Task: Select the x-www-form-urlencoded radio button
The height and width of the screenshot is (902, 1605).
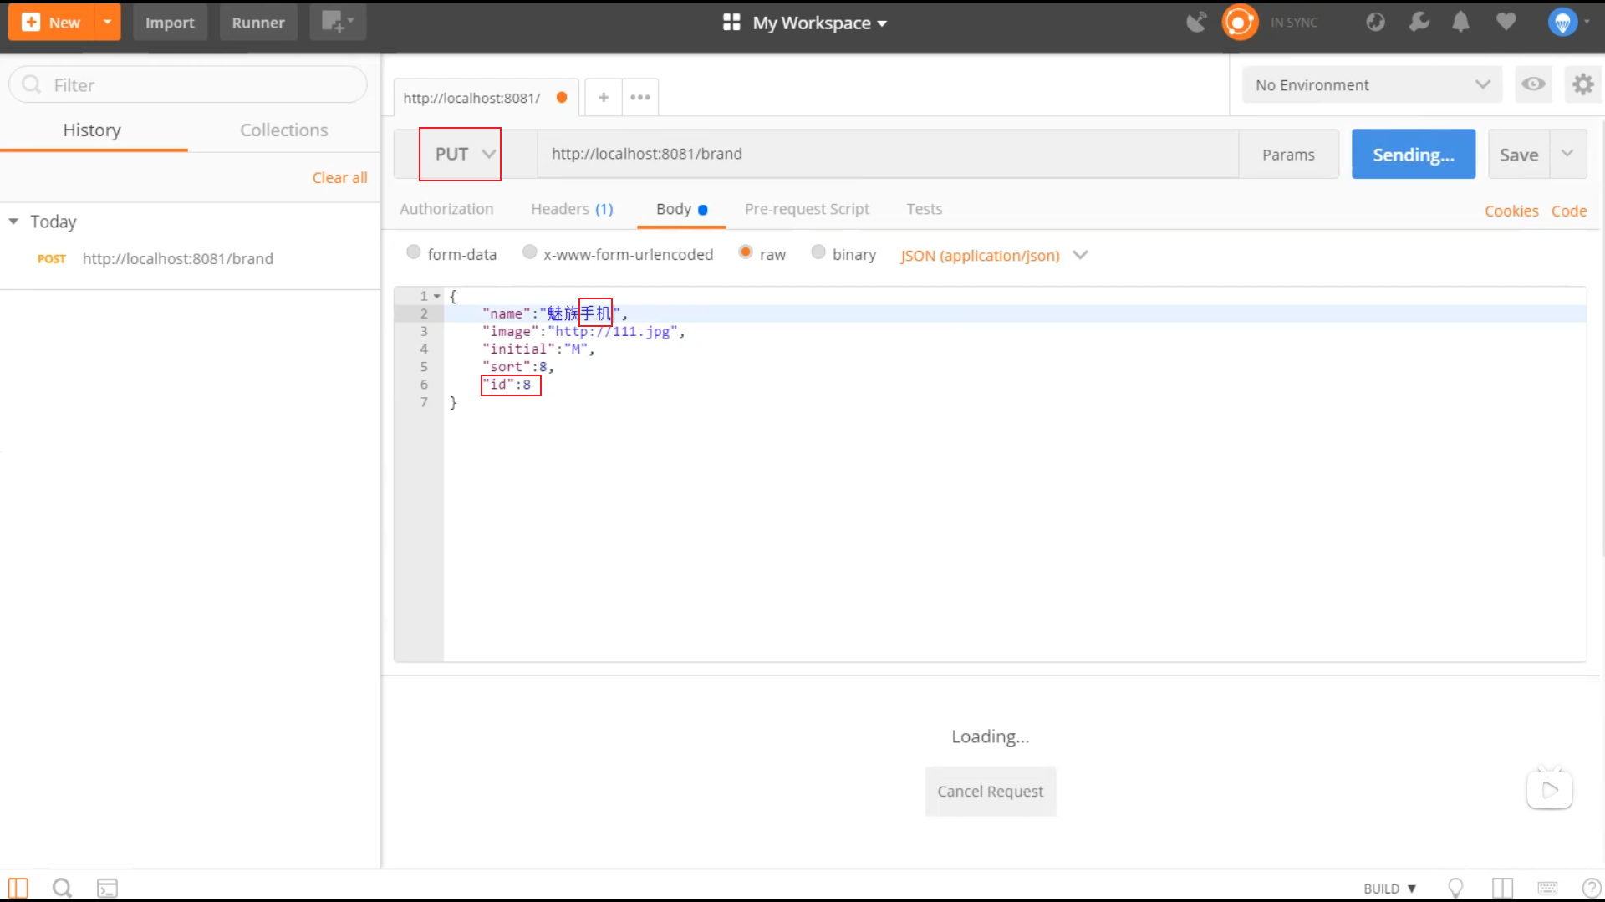Action: tap(529, 252)
